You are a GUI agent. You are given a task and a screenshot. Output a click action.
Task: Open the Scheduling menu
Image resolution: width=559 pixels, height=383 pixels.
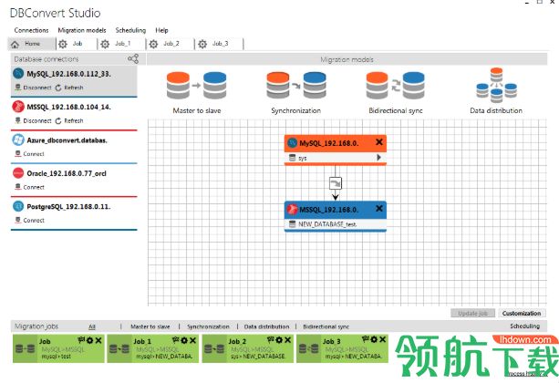pos(130,30)
